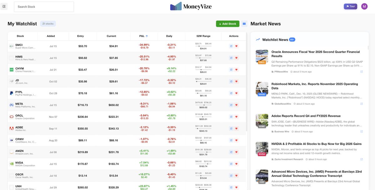Viewport: 375px width, 190px height.
Task: Toggle favorite heart for ORCL row
Action: pos(236,117)
